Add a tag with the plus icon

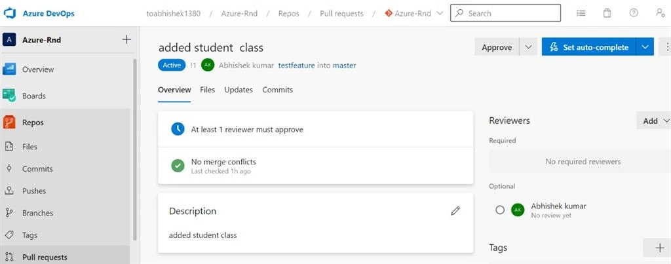[x=659, y=248]
